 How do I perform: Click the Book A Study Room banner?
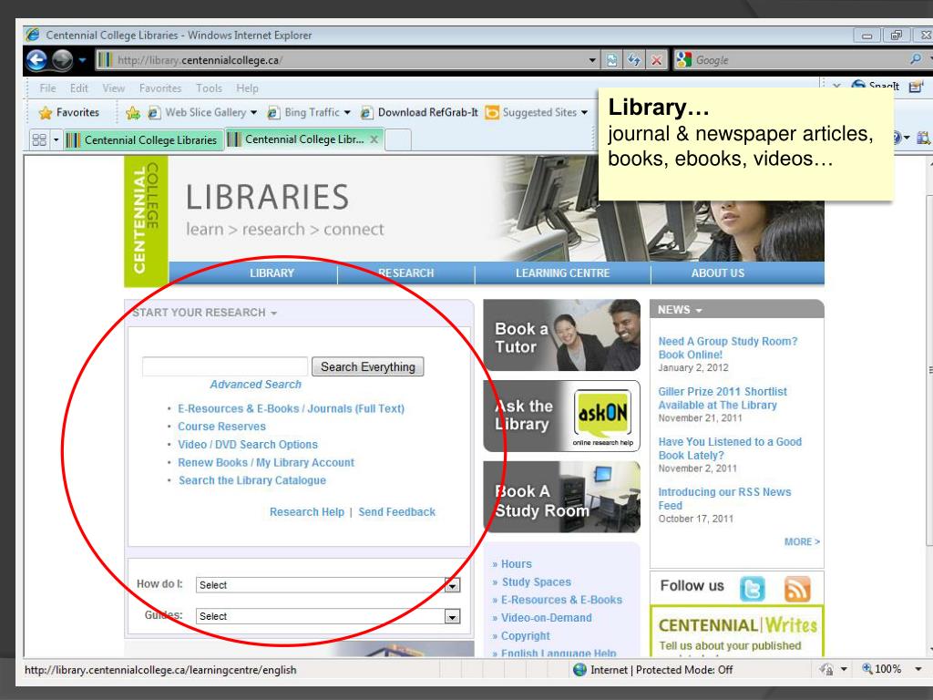pyautogui.click(x=561, y=497)
